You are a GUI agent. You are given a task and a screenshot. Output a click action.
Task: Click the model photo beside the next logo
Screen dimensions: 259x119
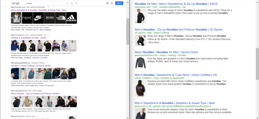pos(16,18)
